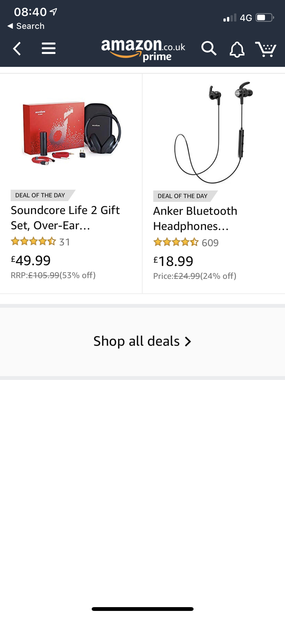
Task: Tap the back arrow in header
Action: (17, 48)
